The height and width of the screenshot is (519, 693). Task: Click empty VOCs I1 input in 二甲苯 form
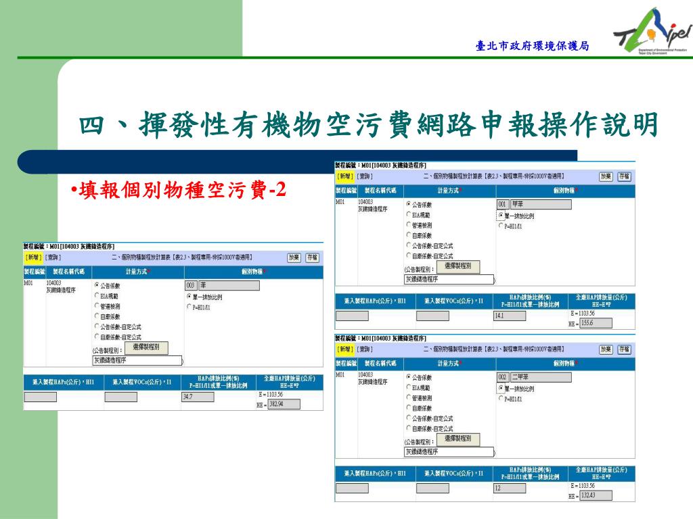[432, 488]
